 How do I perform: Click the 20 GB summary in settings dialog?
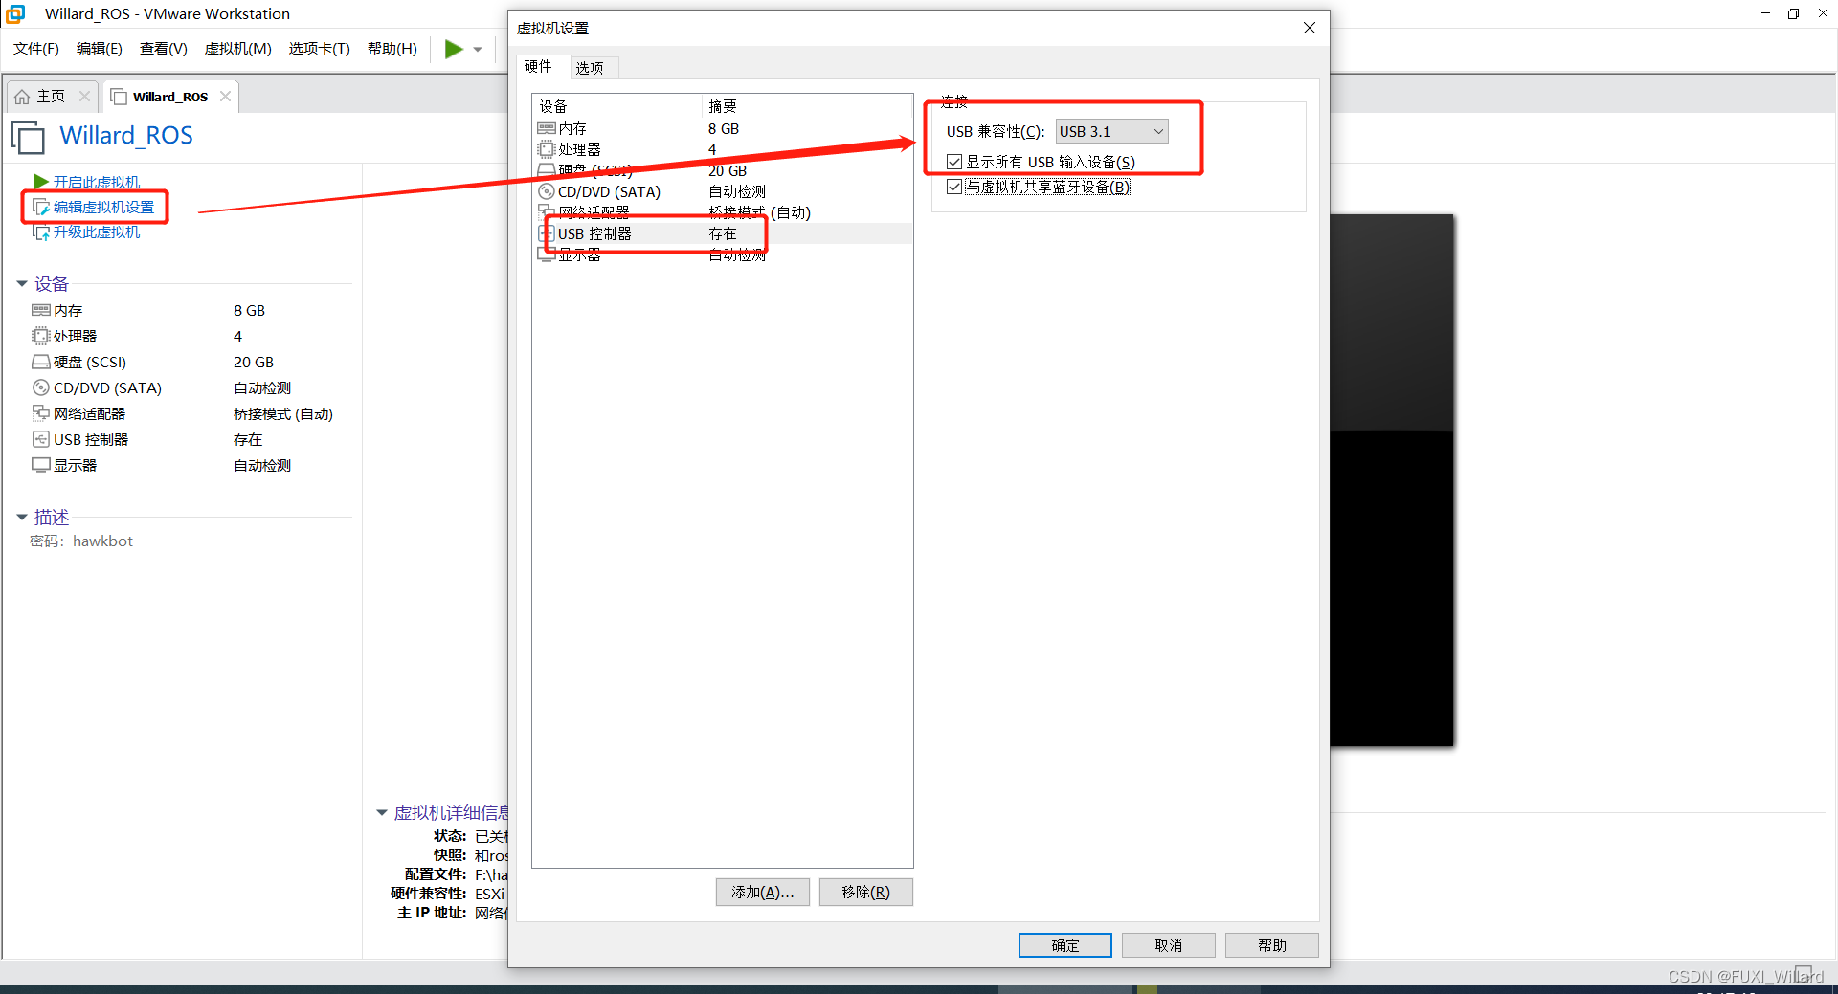coord(728,171)
